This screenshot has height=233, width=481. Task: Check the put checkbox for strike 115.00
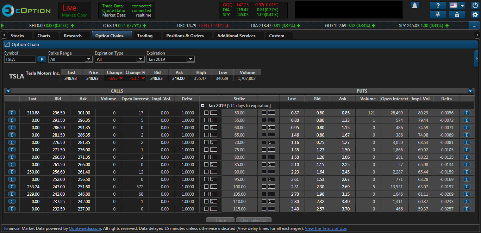coord(264,209)
